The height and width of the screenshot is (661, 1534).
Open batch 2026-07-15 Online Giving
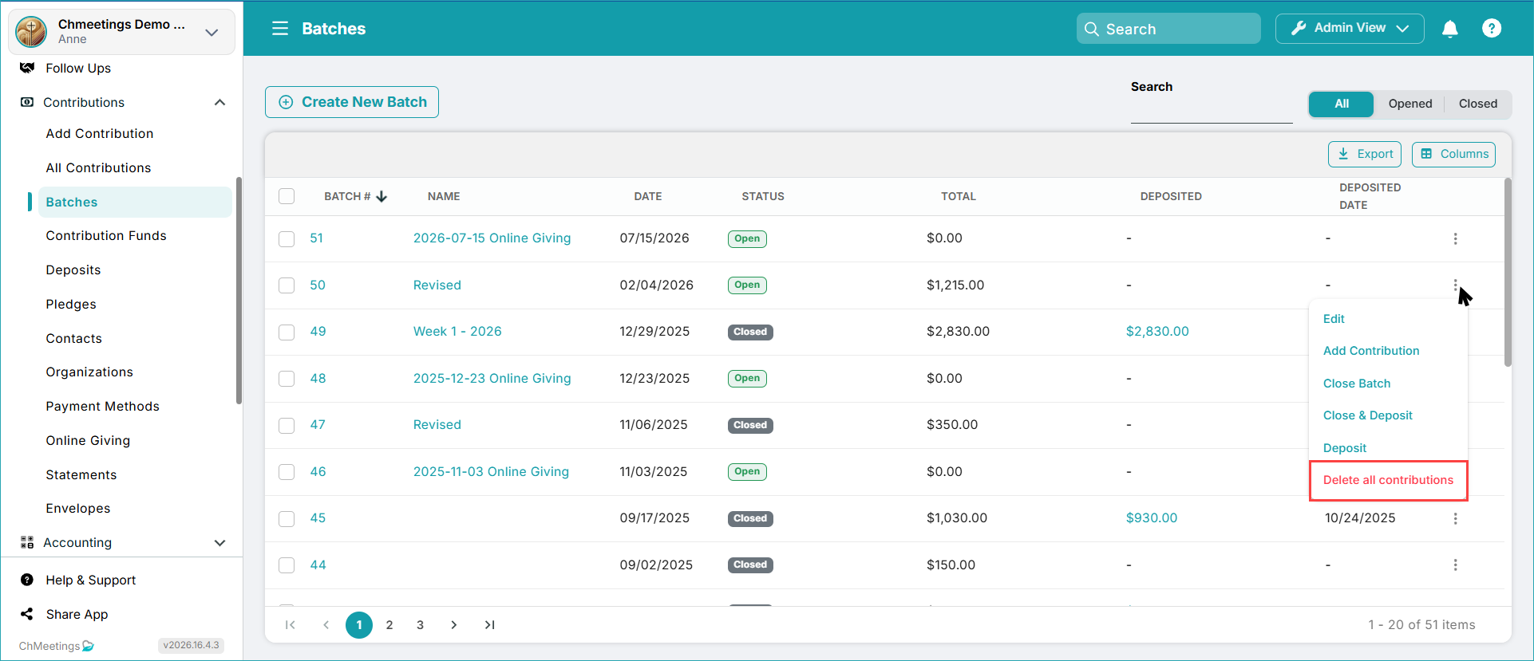492,238
